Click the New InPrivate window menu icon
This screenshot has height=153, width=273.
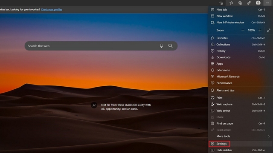pos(212,23)
